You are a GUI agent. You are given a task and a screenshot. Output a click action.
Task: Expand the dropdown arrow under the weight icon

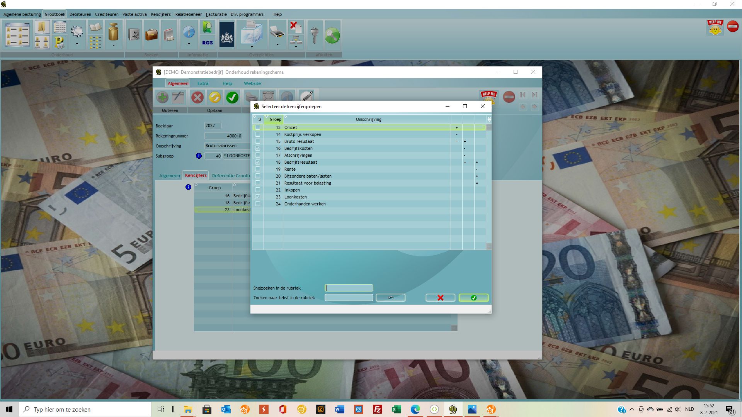pyautogui.click(x=113, y=45)
